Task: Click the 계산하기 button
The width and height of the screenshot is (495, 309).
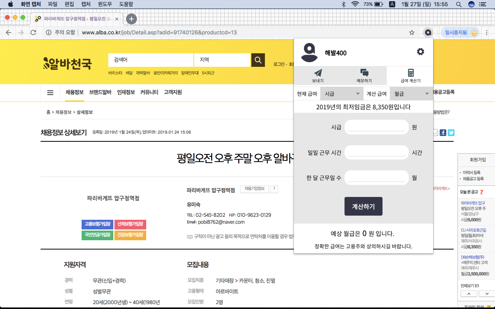Action: point(364,206)
